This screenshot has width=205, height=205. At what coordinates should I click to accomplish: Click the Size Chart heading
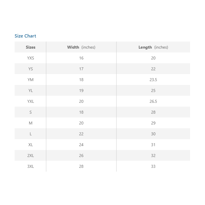coord(25,36)
